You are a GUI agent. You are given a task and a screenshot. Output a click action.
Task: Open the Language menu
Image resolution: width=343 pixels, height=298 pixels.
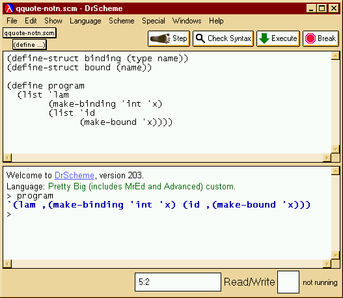tap(85, 21)
